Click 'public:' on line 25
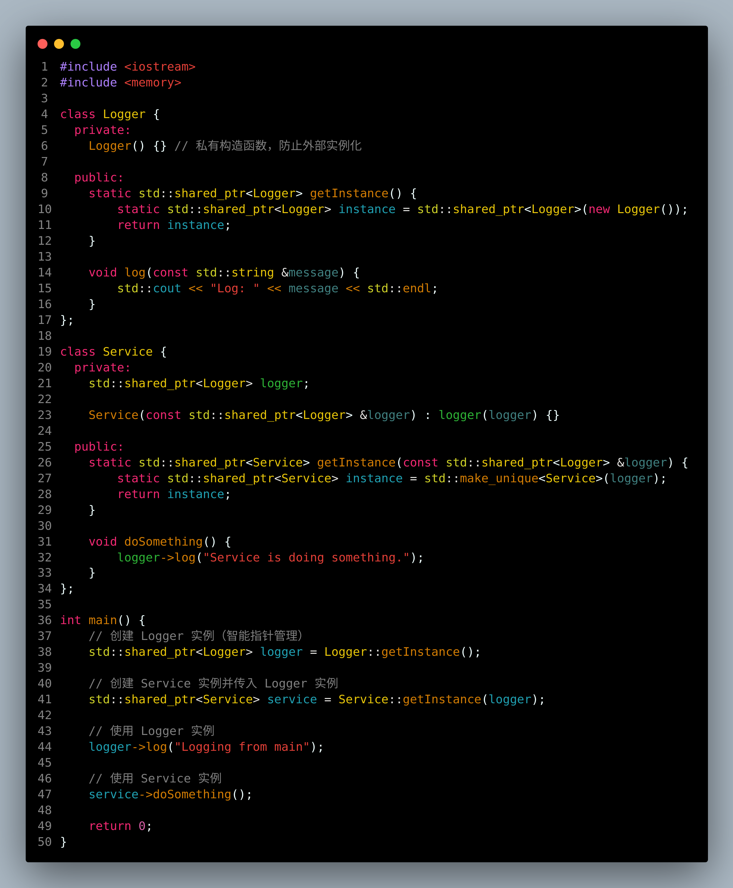The image size is (733, 888). tap(99, 447)
